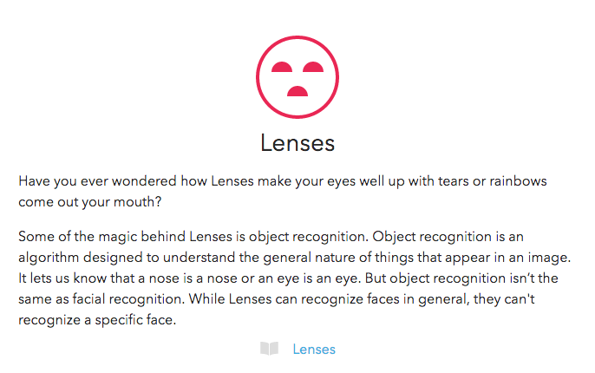595x373 pixels.
Task: Click the Lenses heading title
Action: point(297,142)
